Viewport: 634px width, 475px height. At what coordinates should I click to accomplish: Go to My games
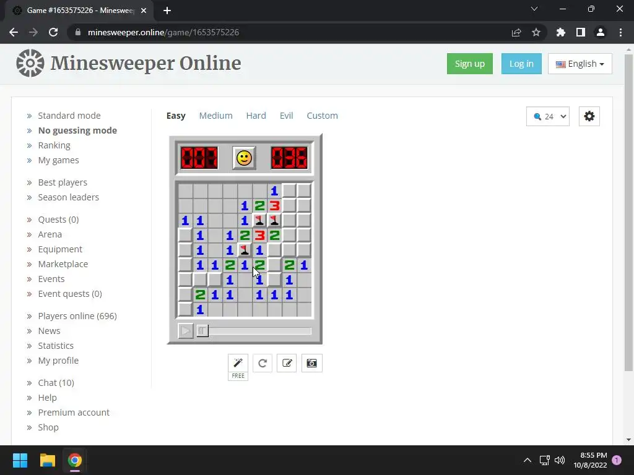pos(59,160)
